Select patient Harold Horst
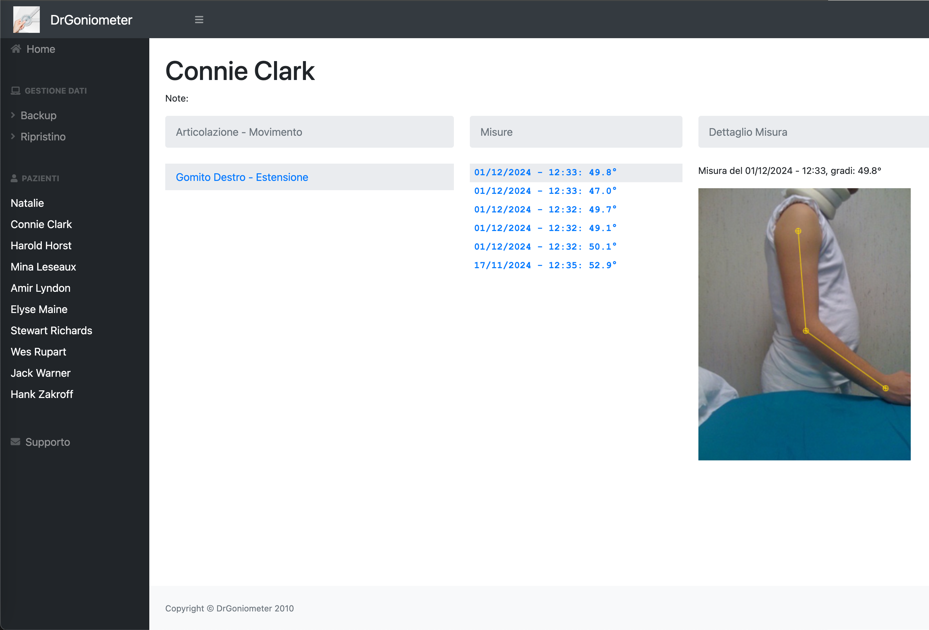This screenshot has width=929, height=630. tap(41, 245)
